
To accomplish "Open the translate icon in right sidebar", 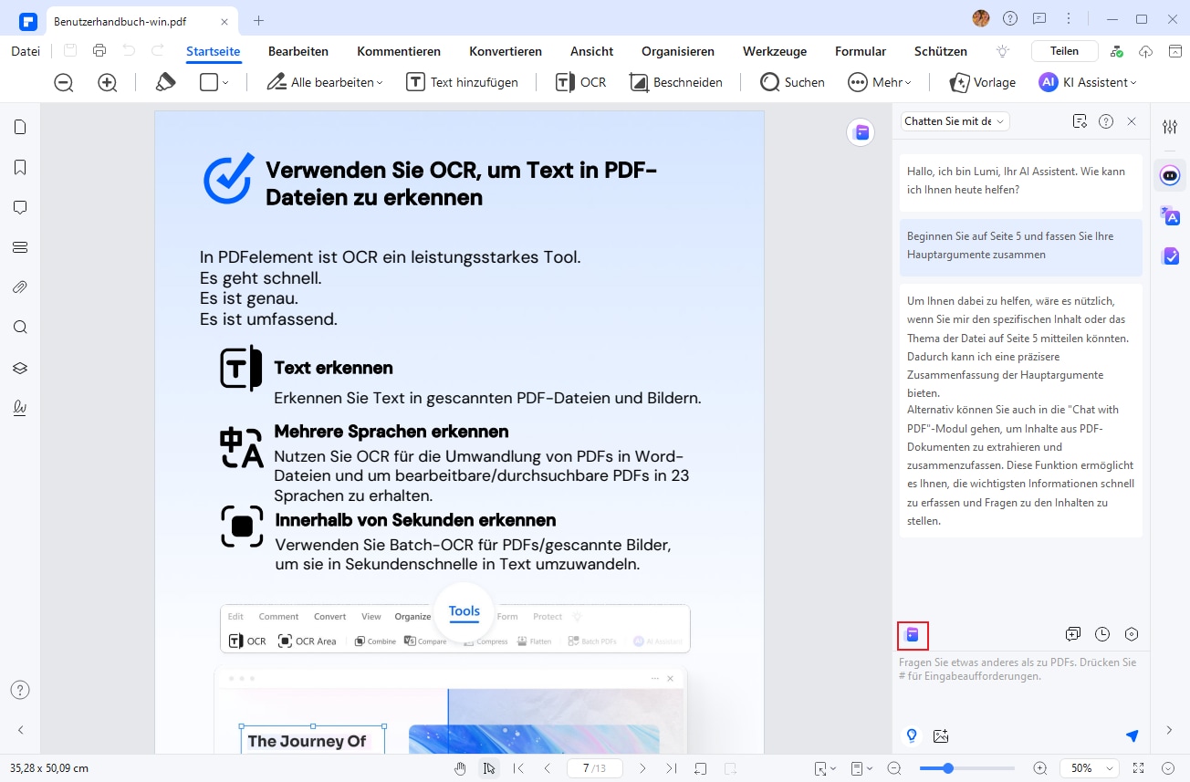I will pyautogui.click(x=1170, y=216).
